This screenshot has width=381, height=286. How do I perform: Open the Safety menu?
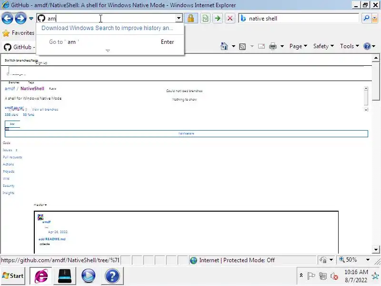(323, 46)
